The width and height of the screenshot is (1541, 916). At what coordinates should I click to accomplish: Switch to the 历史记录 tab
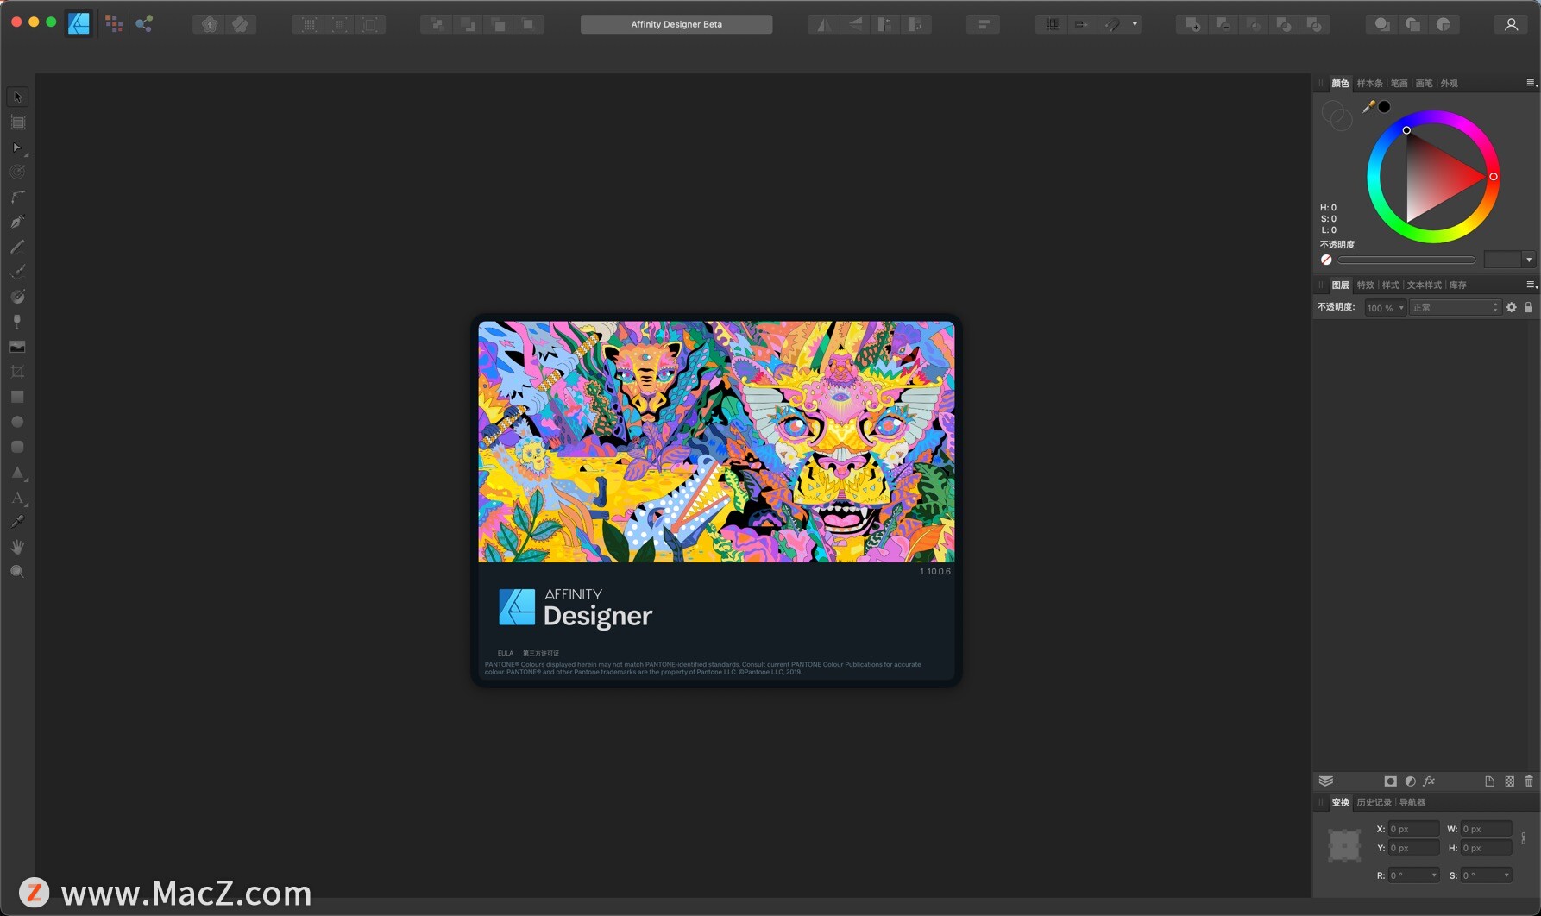(x=1374, y=802)
